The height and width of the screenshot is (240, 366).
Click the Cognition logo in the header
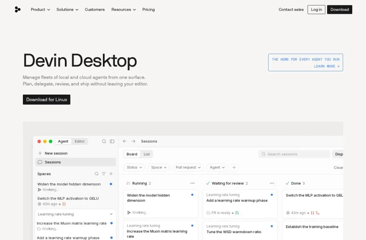[x=17, y=10]
